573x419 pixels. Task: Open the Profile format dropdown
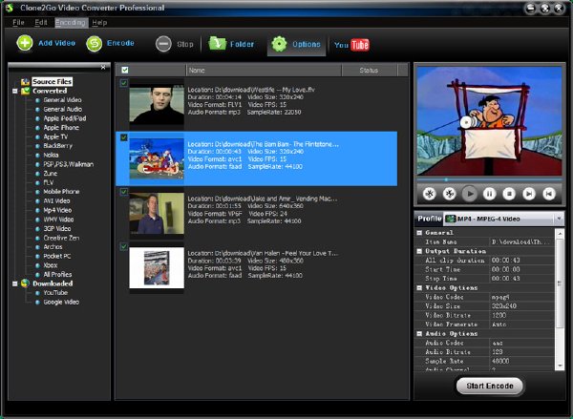pyautogui.click(x=559, y=219)
